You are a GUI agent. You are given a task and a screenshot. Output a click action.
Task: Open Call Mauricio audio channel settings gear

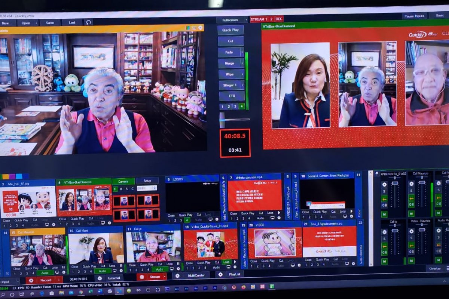point(411,184)
